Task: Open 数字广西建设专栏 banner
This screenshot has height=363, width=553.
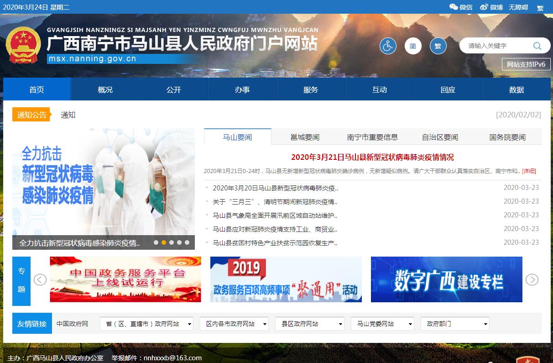Action: (447, 279)
